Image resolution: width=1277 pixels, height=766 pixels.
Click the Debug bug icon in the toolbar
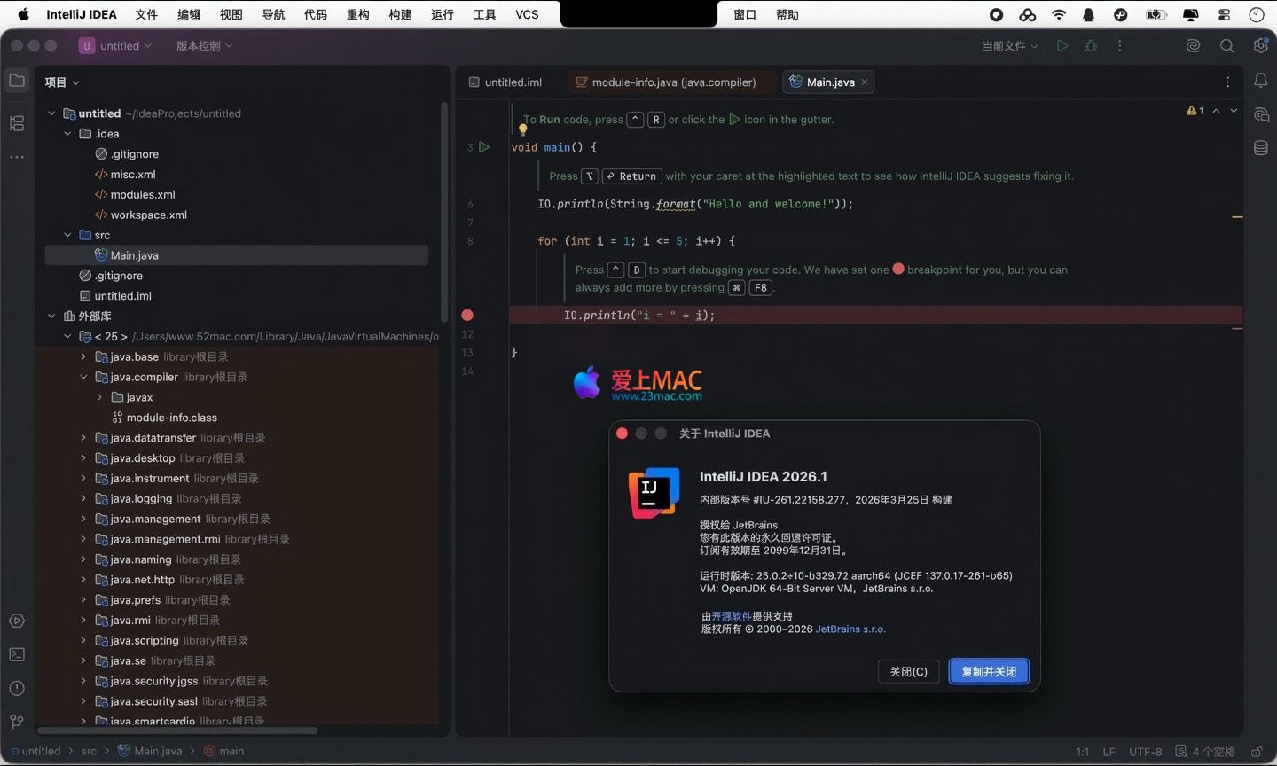[1091, 46]
